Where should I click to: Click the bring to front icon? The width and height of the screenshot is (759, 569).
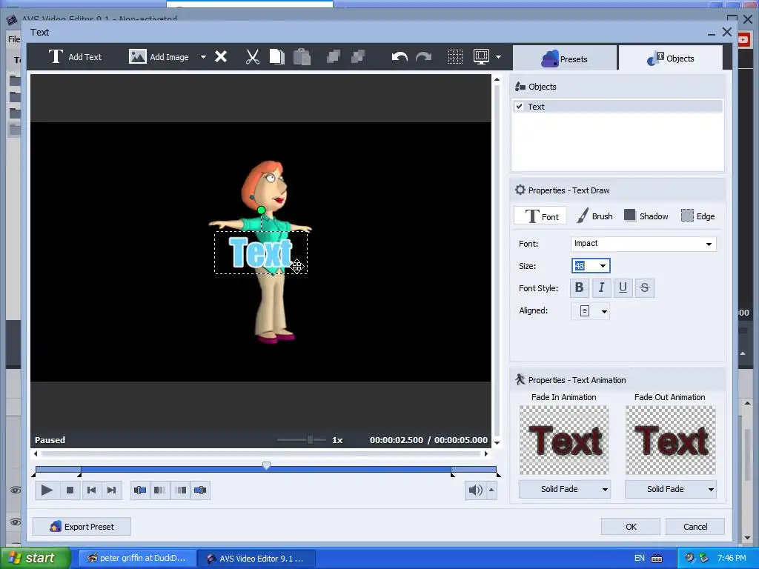pos(334,56)
